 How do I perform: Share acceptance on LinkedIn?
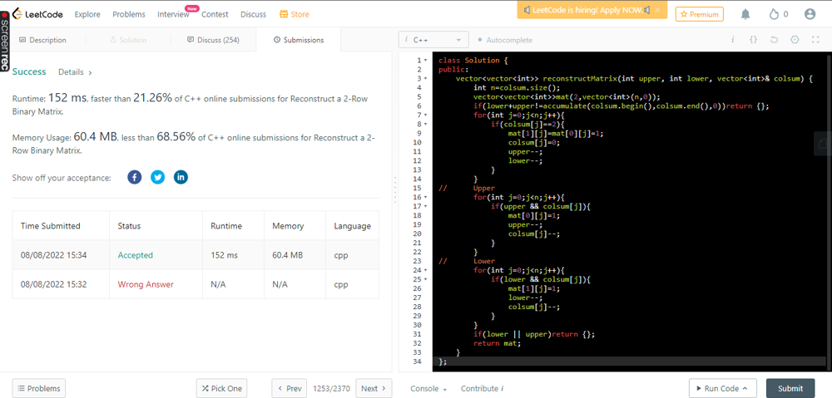tap(181, 178)
